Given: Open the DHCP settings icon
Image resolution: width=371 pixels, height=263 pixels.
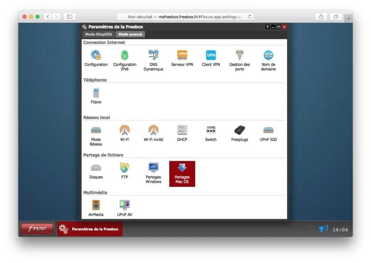Looking at the screenshot, I should click(182, 133).
